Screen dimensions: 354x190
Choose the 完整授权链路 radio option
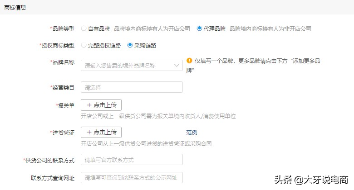[84, 45]
